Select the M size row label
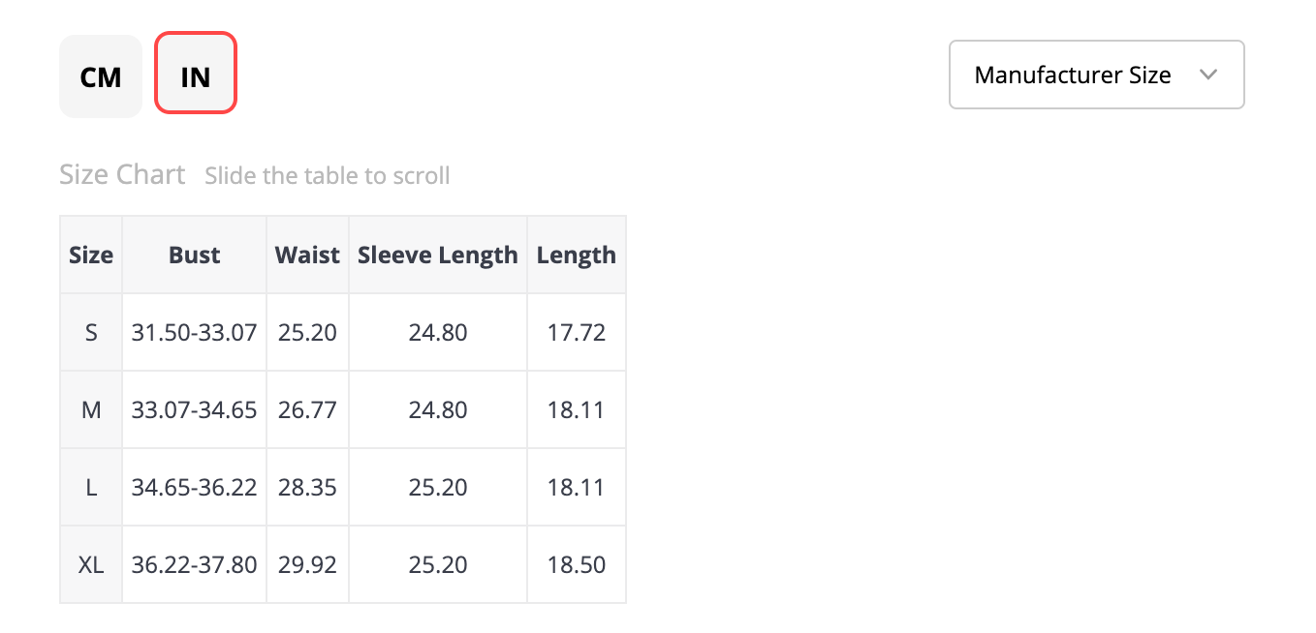This screenshot has width=1316, height=633. pos(91,410)
